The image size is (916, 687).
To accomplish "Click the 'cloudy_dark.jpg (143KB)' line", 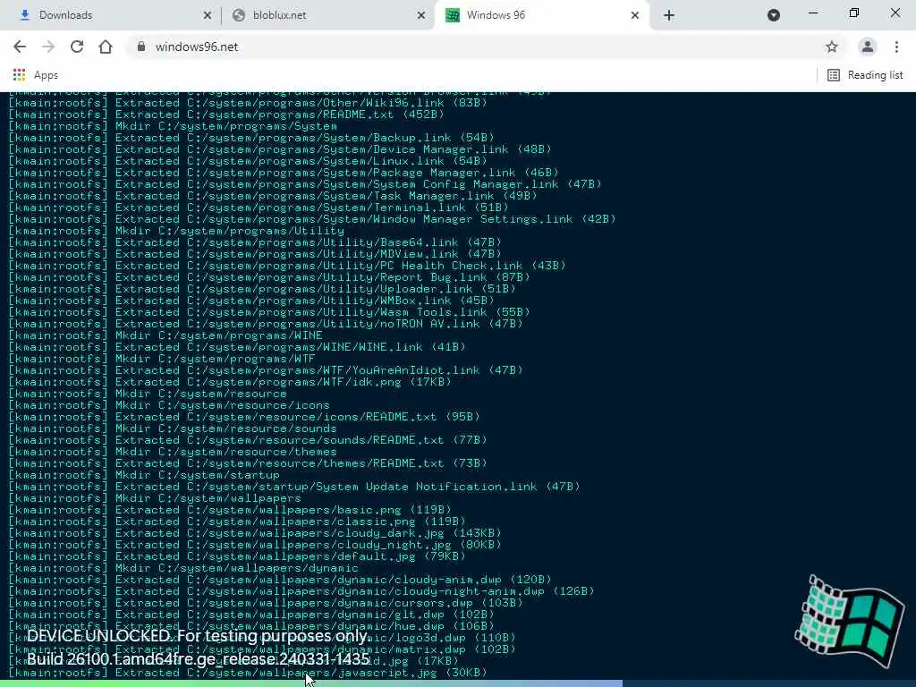I will click(x=255, y=533).
